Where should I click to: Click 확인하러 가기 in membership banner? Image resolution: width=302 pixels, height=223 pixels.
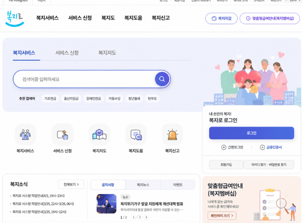pos(222,215)
